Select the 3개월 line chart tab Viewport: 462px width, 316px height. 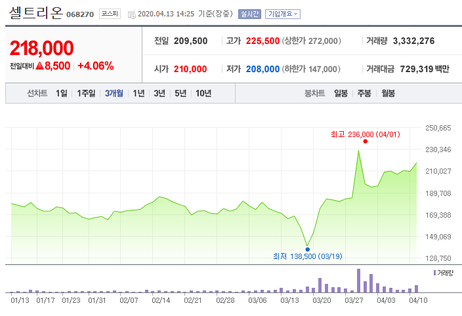114,93
